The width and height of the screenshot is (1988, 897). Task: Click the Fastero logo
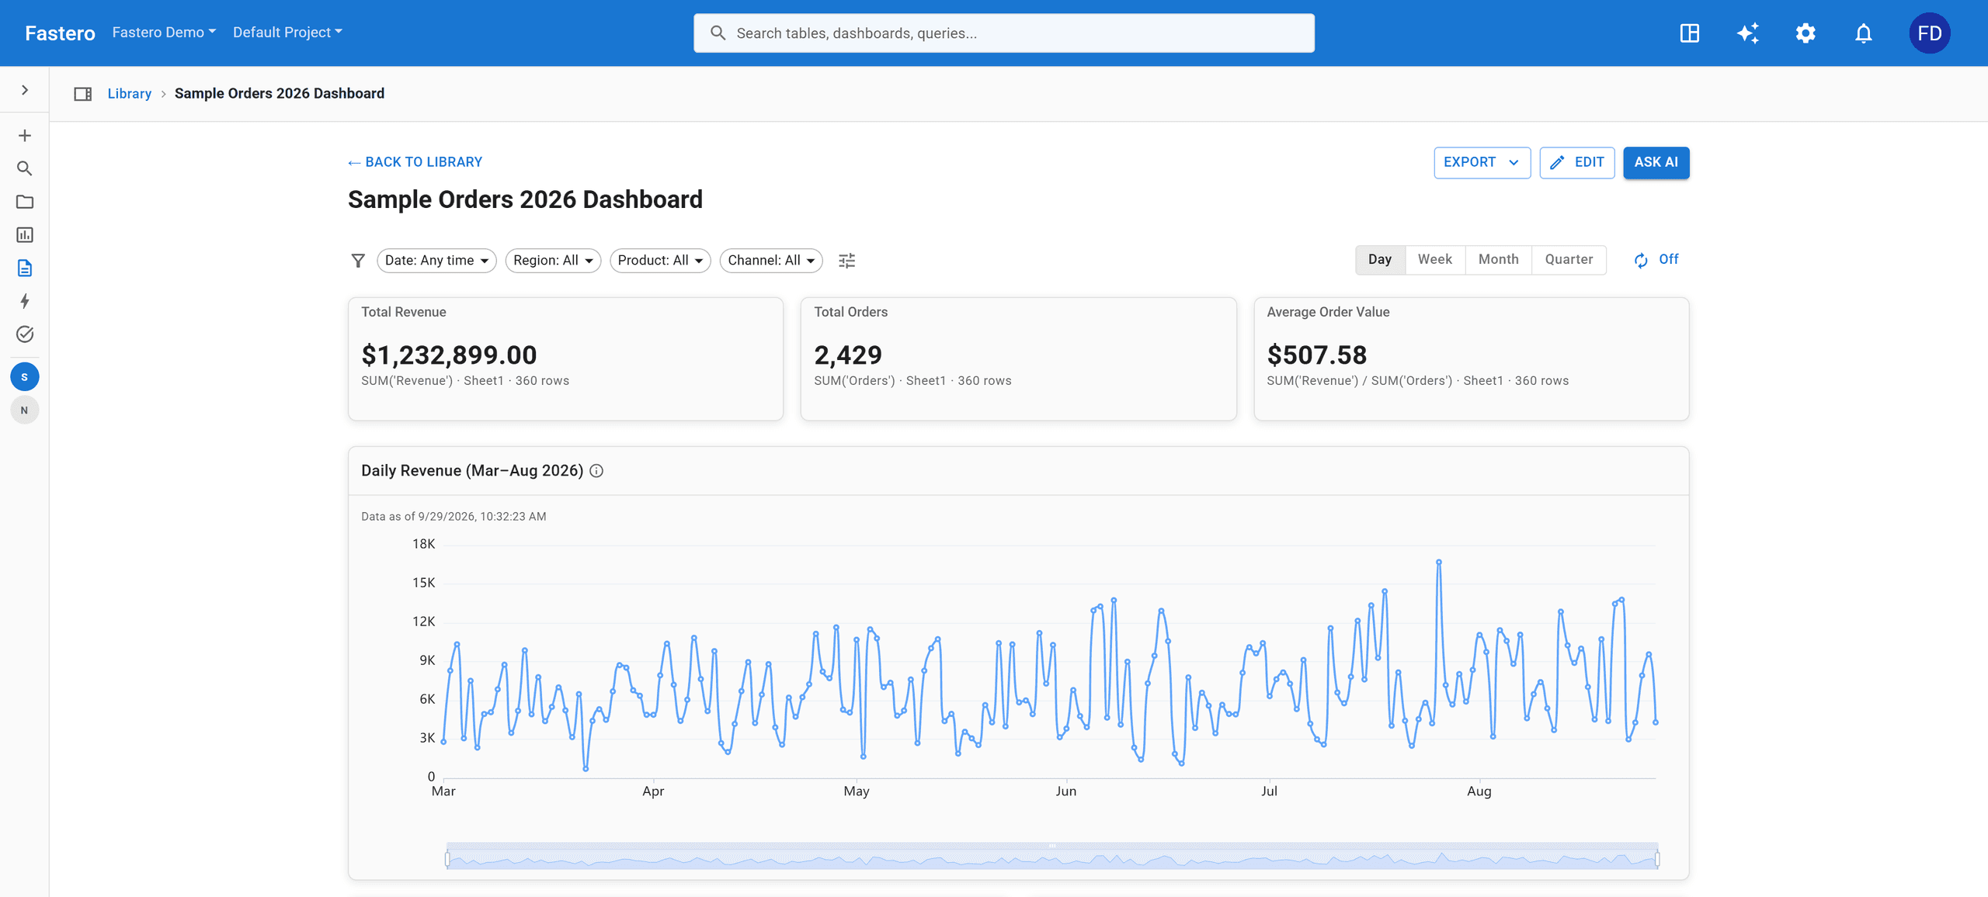pos(60,33)
